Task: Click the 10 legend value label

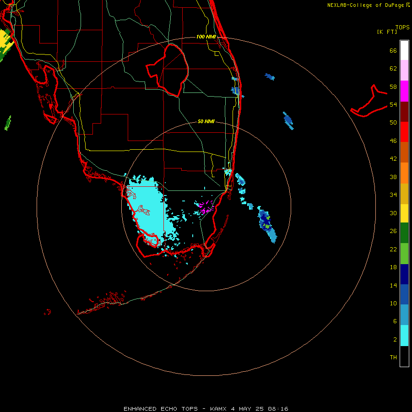Action: point(393,303)
